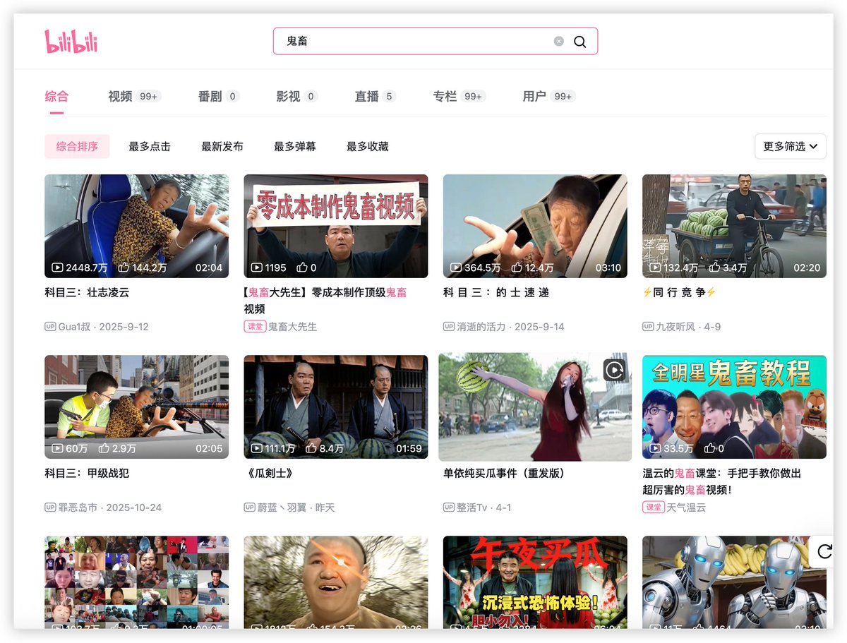Click the bilibili logo
Image resolution: width=847 pixels, height=643 pixels.
coord(70,41)
